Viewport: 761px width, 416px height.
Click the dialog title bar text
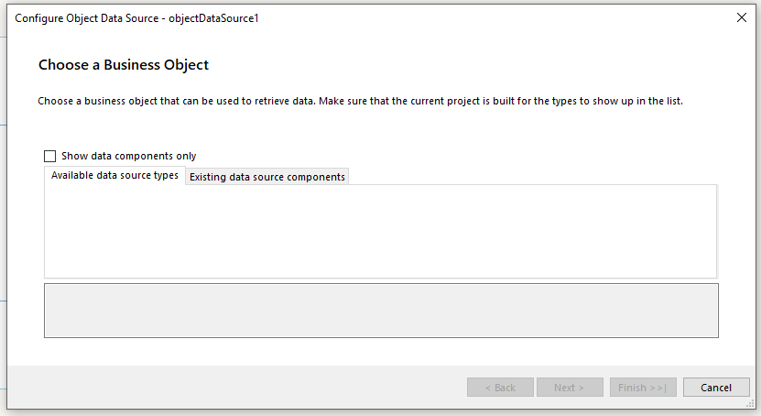point(136,18)
